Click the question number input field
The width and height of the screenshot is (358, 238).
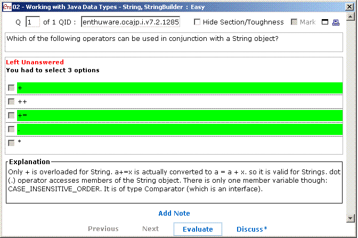tap(32, 22)
